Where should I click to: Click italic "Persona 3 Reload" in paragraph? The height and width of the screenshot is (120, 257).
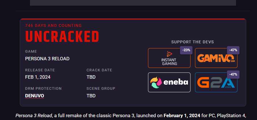[34, 115]
